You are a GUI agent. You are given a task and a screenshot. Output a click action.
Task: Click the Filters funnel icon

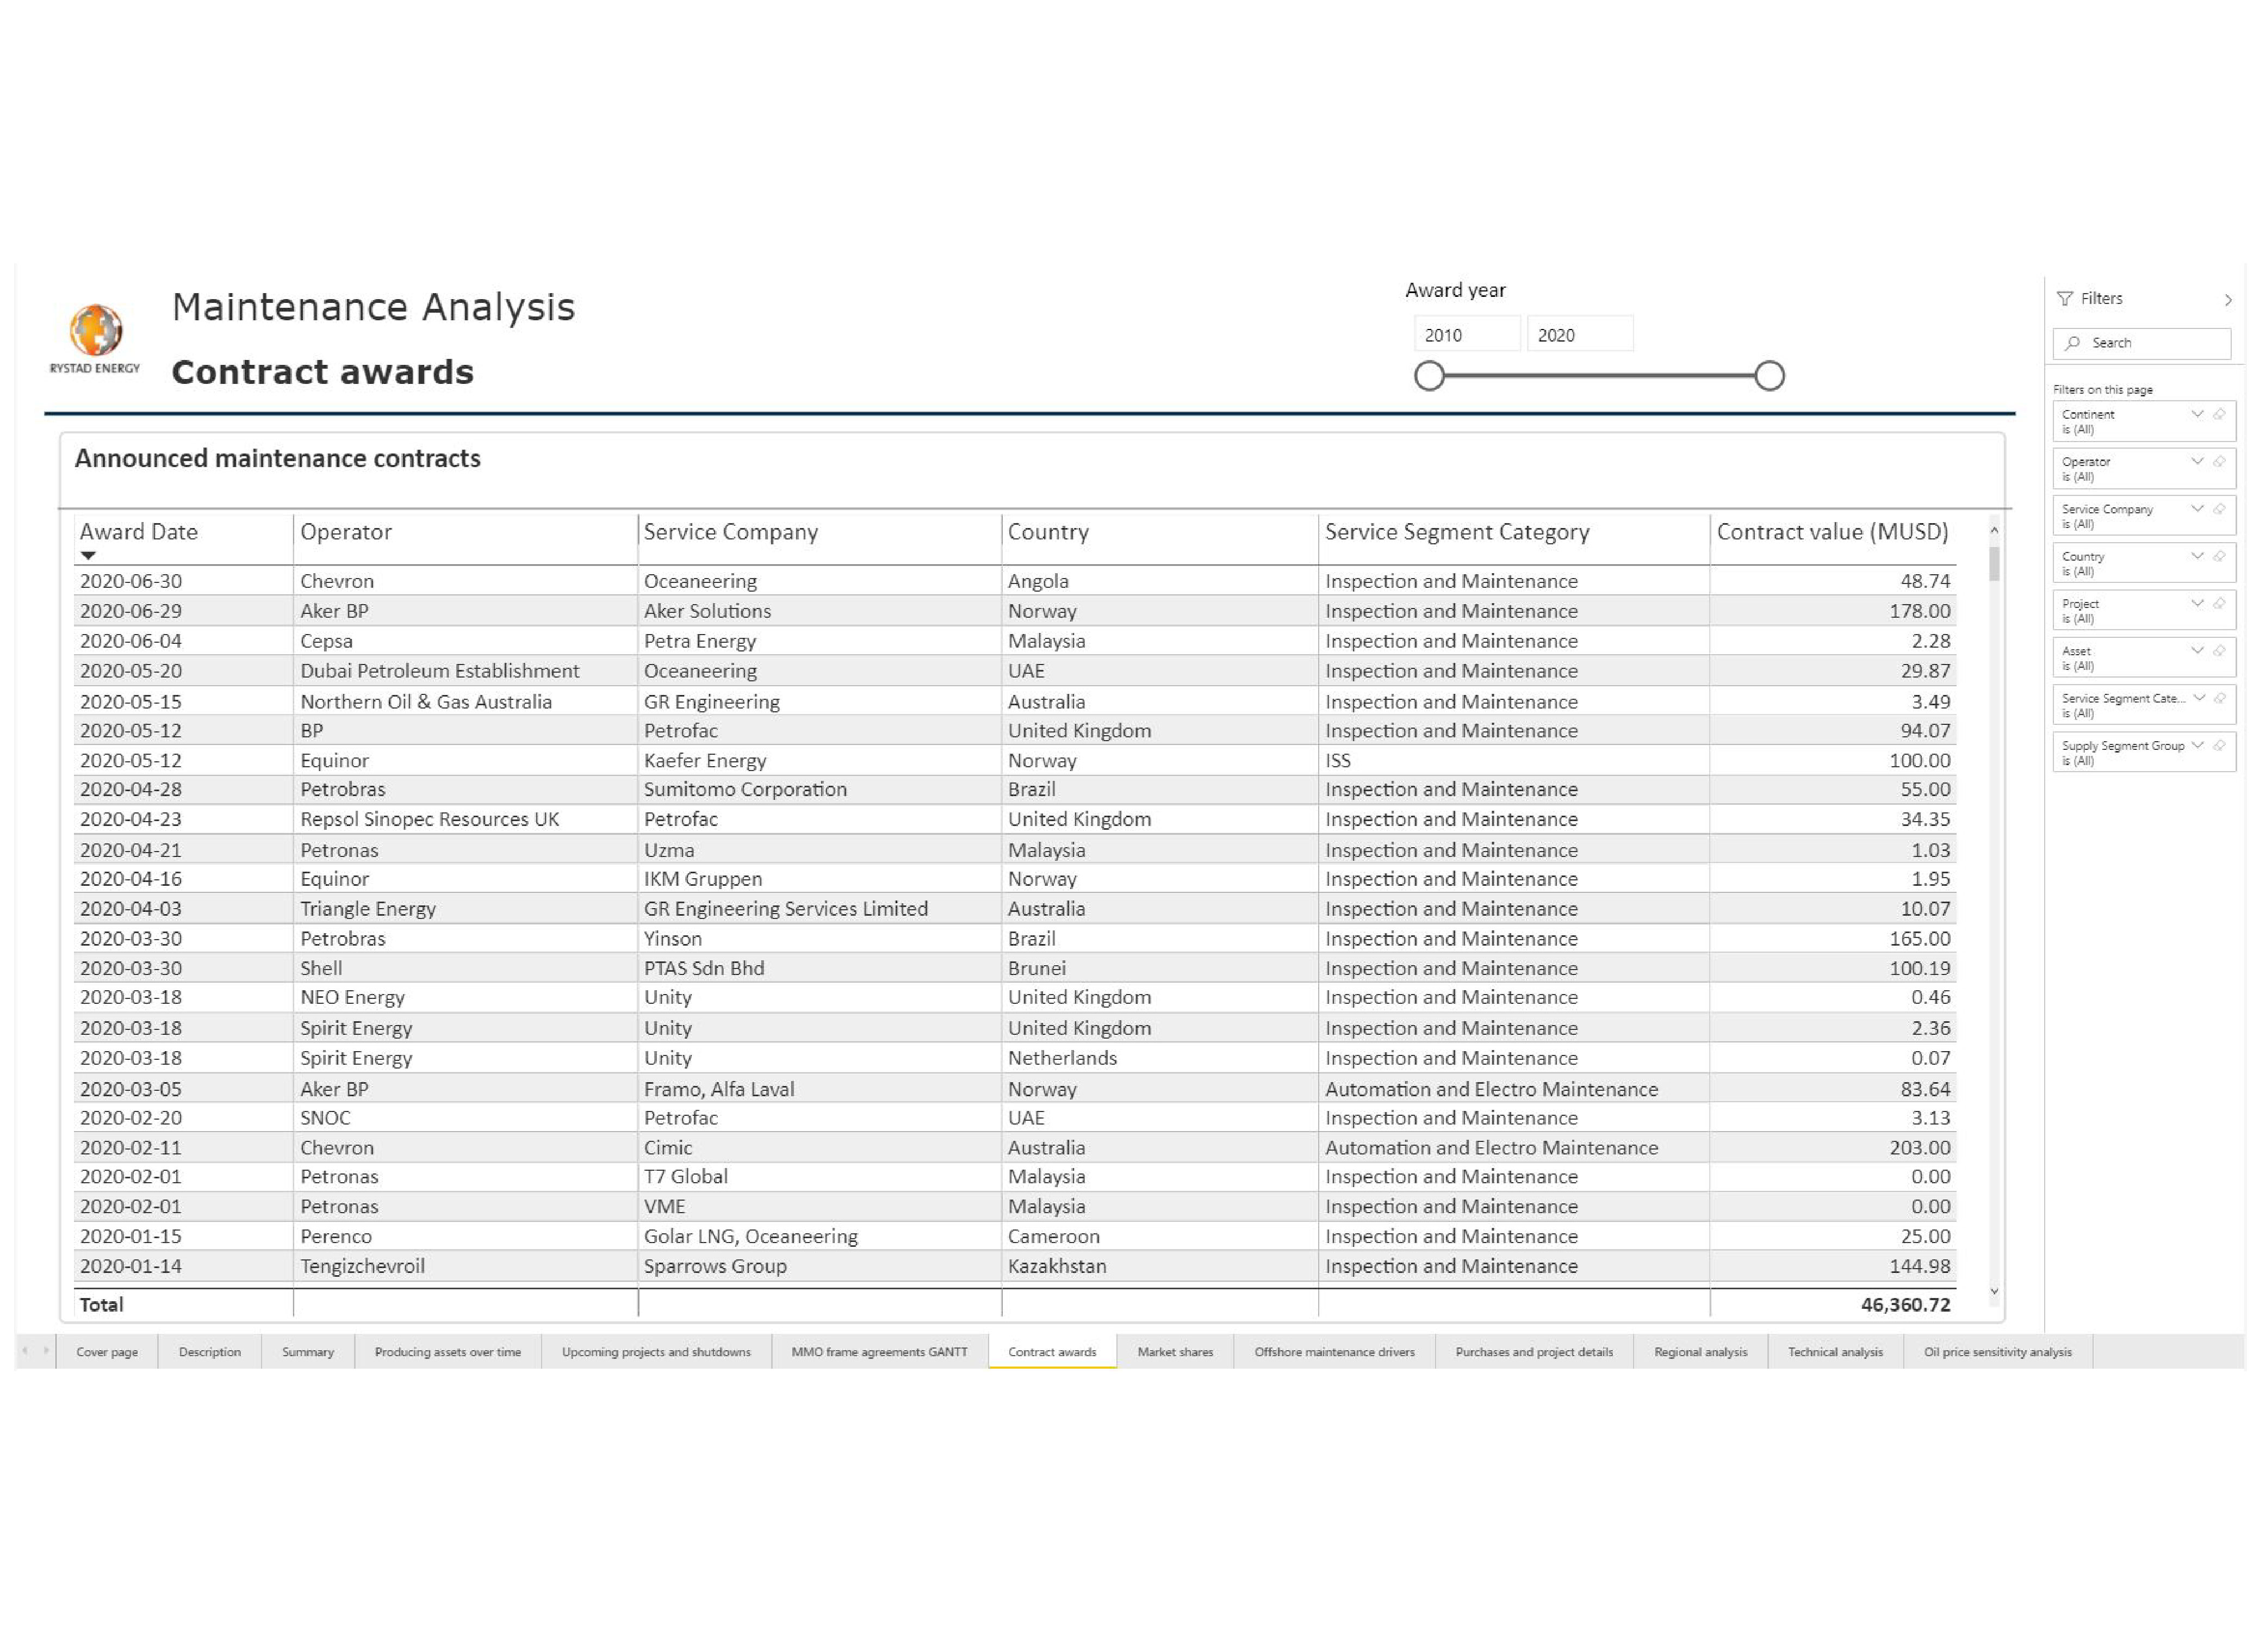tap(2064, 299)
